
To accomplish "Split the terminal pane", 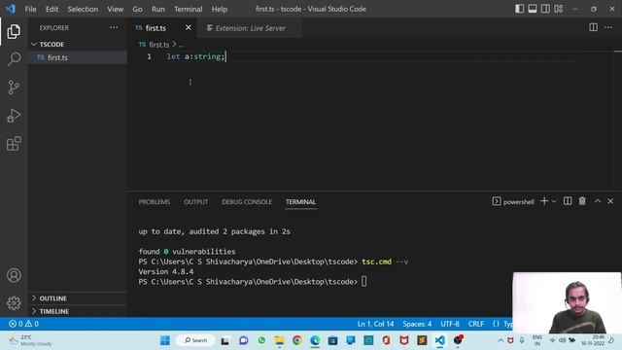I will 568,201.
